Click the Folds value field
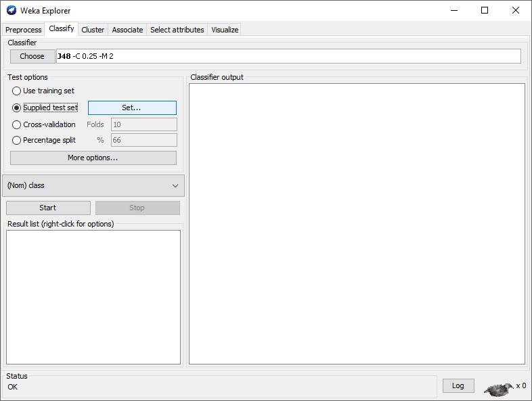532x401 pixels. point(144,124)
